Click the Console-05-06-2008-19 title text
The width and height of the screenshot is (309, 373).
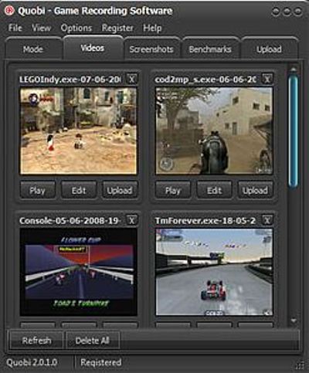[x=70, y=221]
